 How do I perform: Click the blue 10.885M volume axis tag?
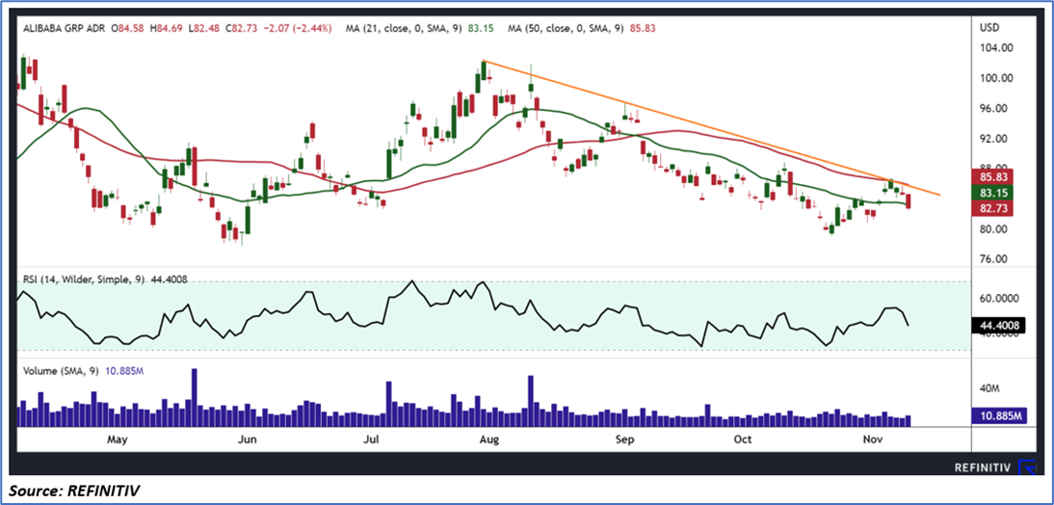997,417
